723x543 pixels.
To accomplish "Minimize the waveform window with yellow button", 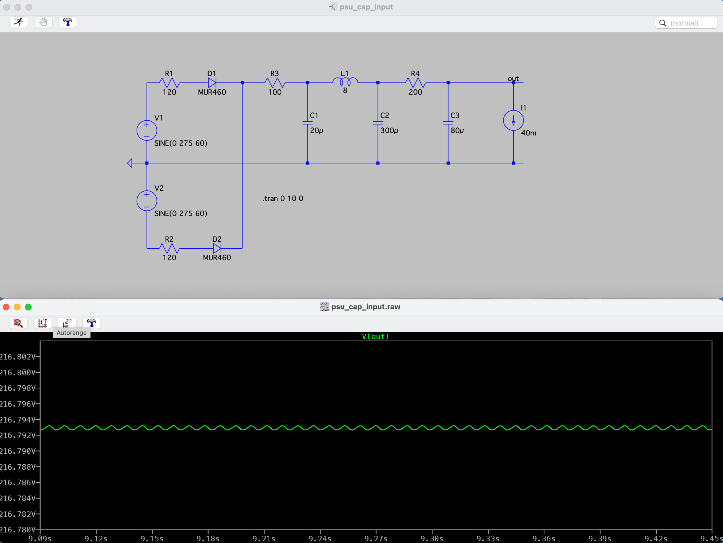I will tap(17, 307).
